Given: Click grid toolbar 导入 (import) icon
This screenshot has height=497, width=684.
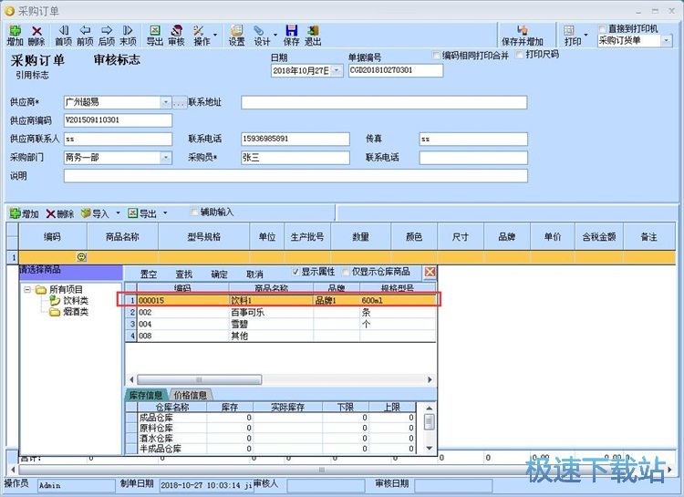Looking at the screenshot, I should pyautogui.click(x=86, y=213).
